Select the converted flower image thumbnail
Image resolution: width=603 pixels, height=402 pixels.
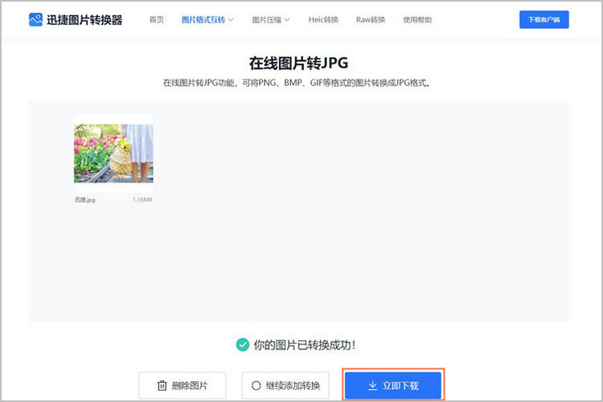[x=113, y=153]
